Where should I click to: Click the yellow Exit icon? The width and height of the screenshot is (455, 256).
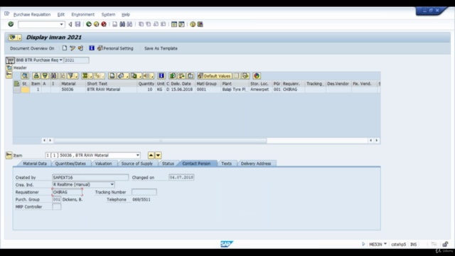(97, 24)
